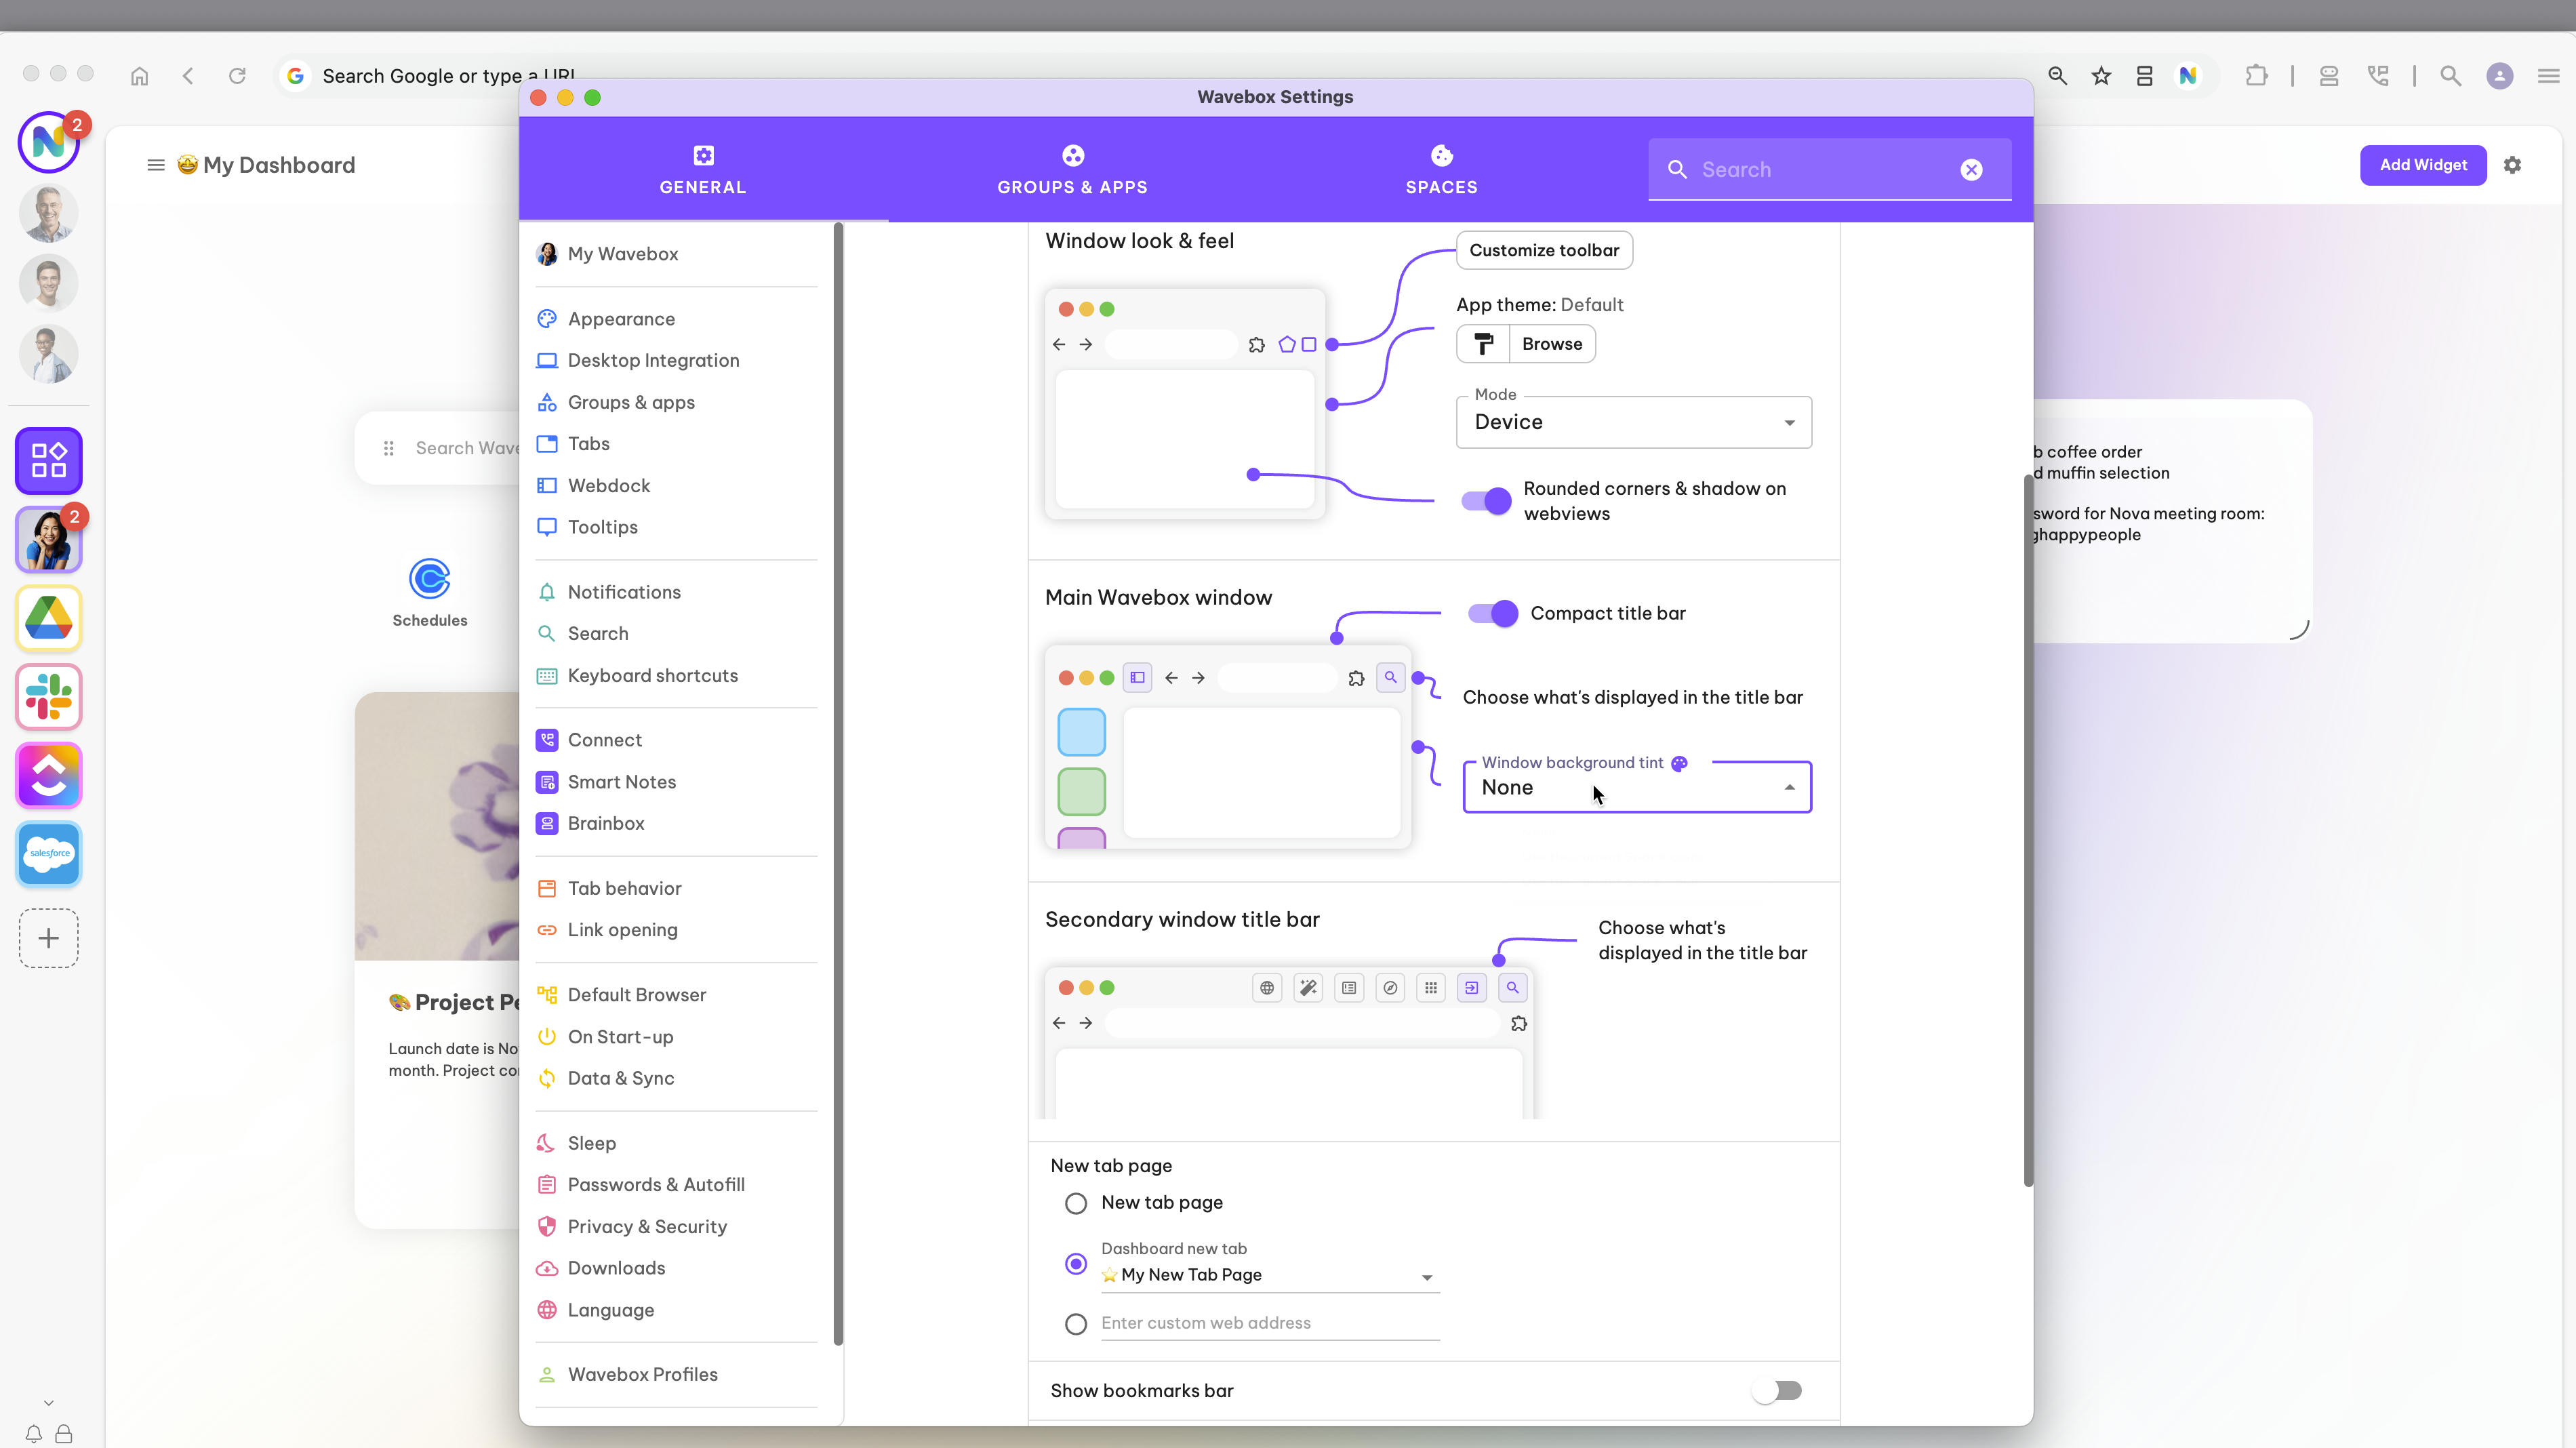
Task: Click the Enter custom web address field
Action: point(1270,1324)
